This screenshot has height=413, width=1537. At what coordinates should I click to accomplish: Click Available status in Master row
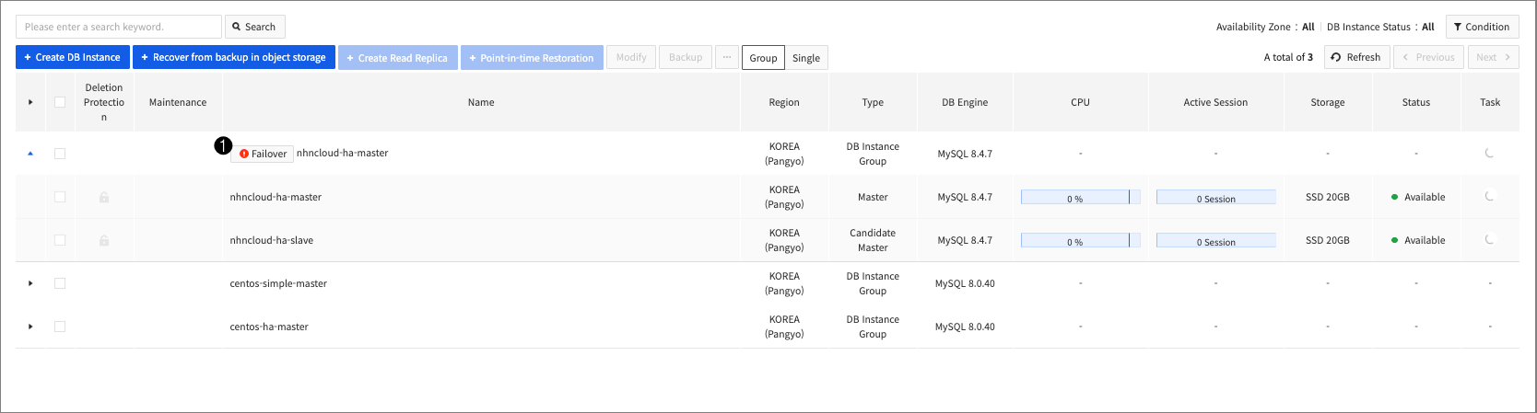tap(1418, 197)
